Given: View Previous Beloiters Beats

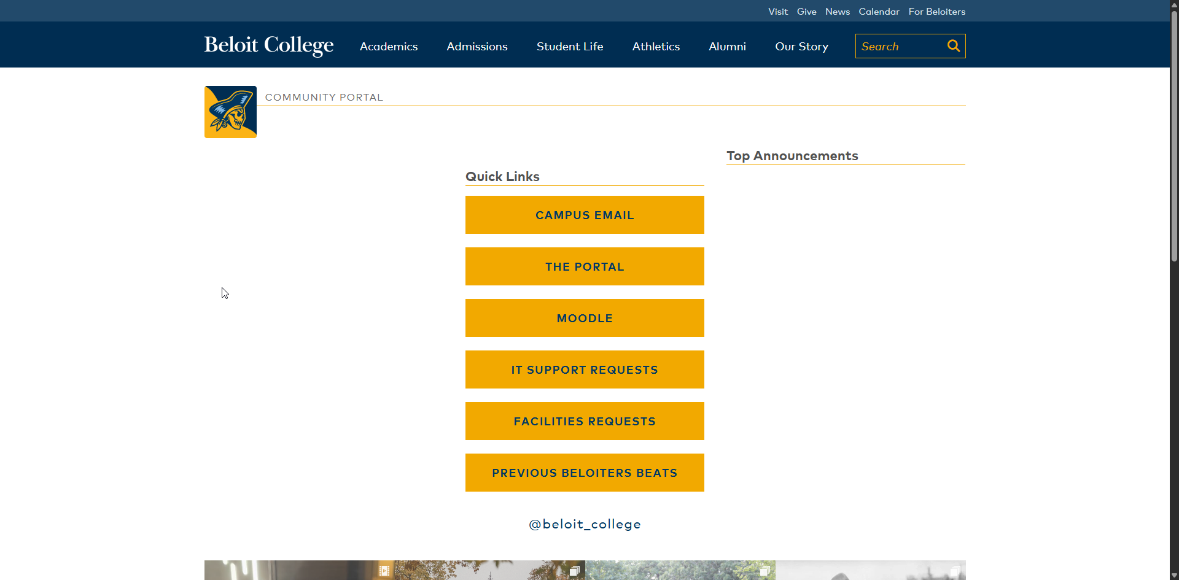Looking at the screenshot, I should click(585, 473).
